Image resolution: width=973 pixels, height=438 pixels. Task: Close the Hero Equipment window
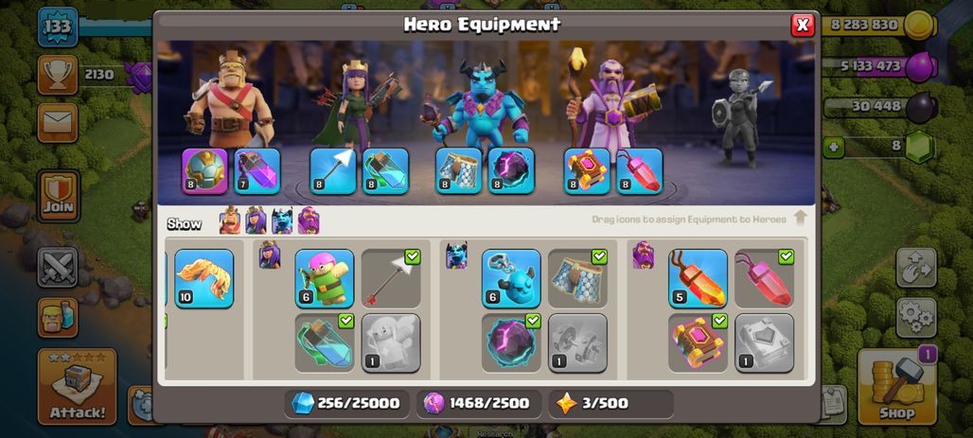coord(803,25)
